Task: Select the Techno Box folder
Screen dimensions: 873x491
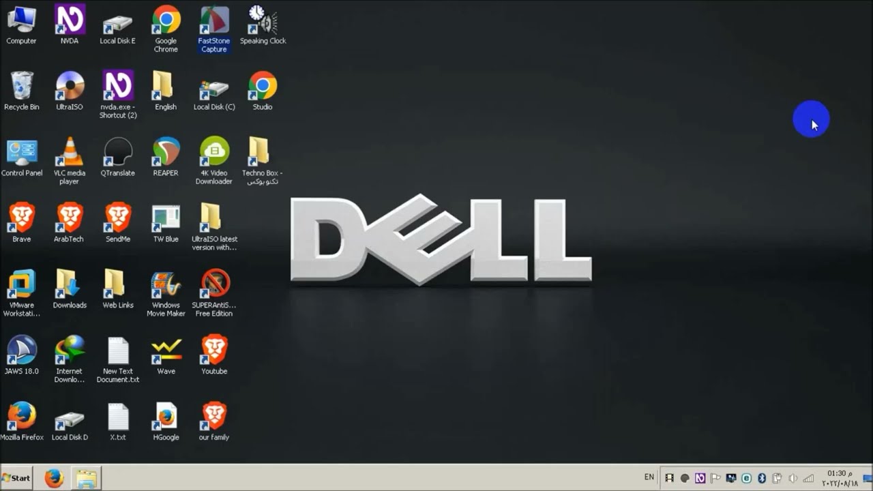Action: (262, 162)
